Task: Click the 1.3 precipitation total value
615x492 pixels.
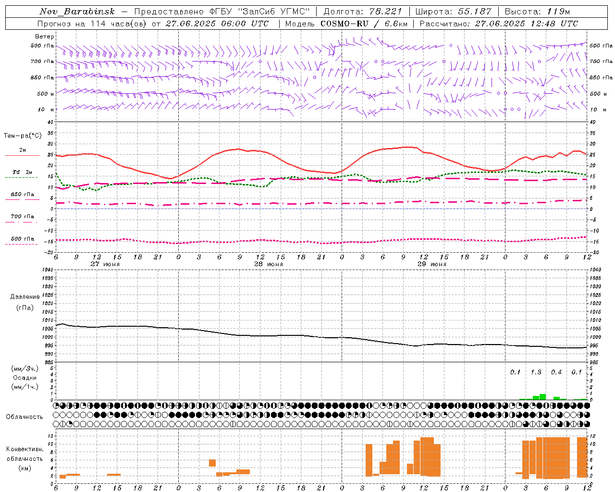Action: coord(536,372)
